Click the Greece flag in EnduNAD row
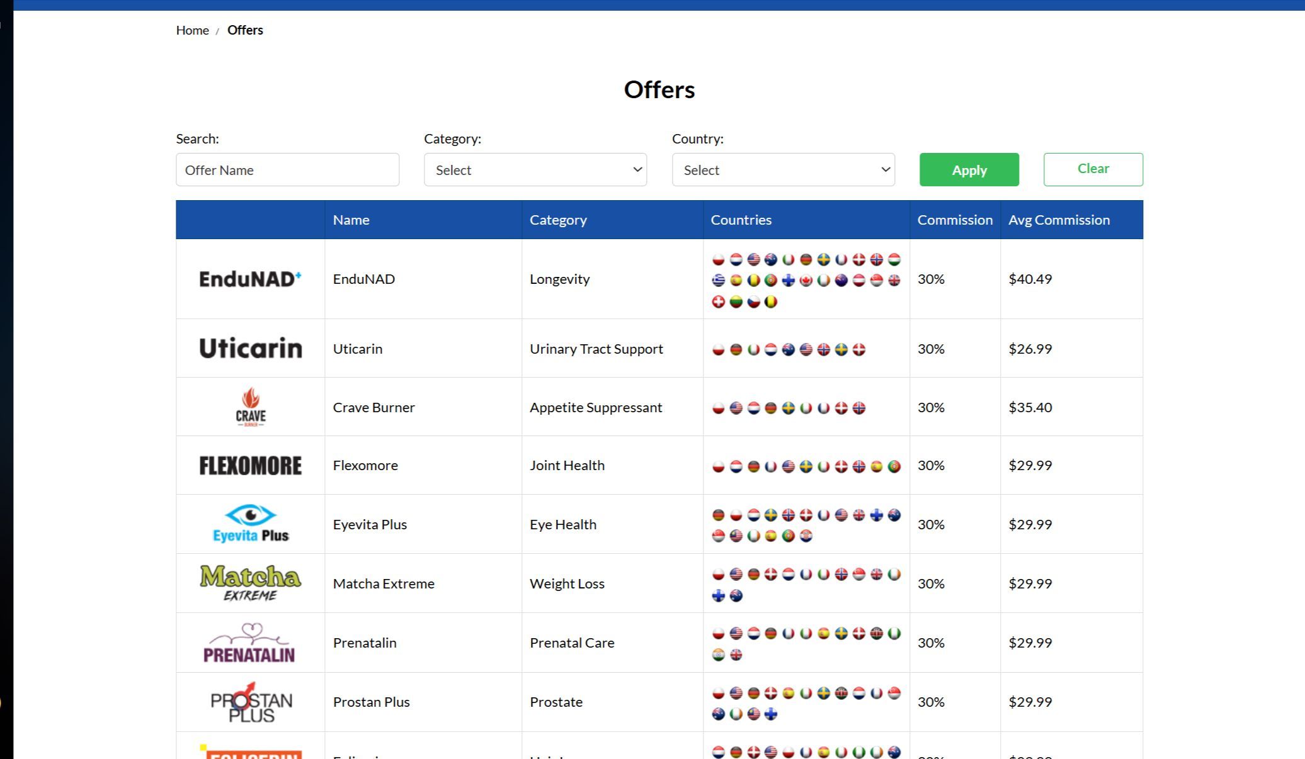The image size is (1305, 759). coord(718,281)
